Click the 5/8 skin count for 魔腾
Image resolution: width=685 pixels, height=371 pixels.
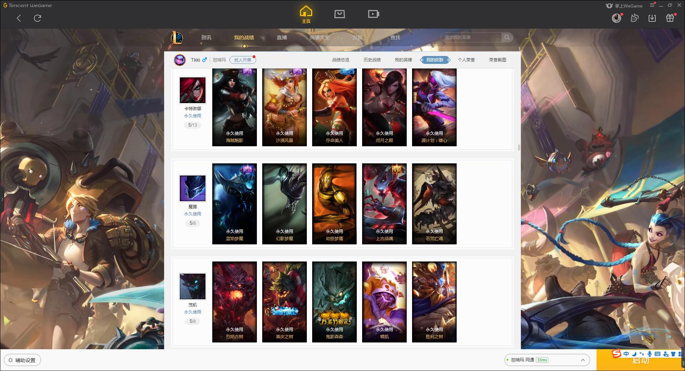(193, 223)
